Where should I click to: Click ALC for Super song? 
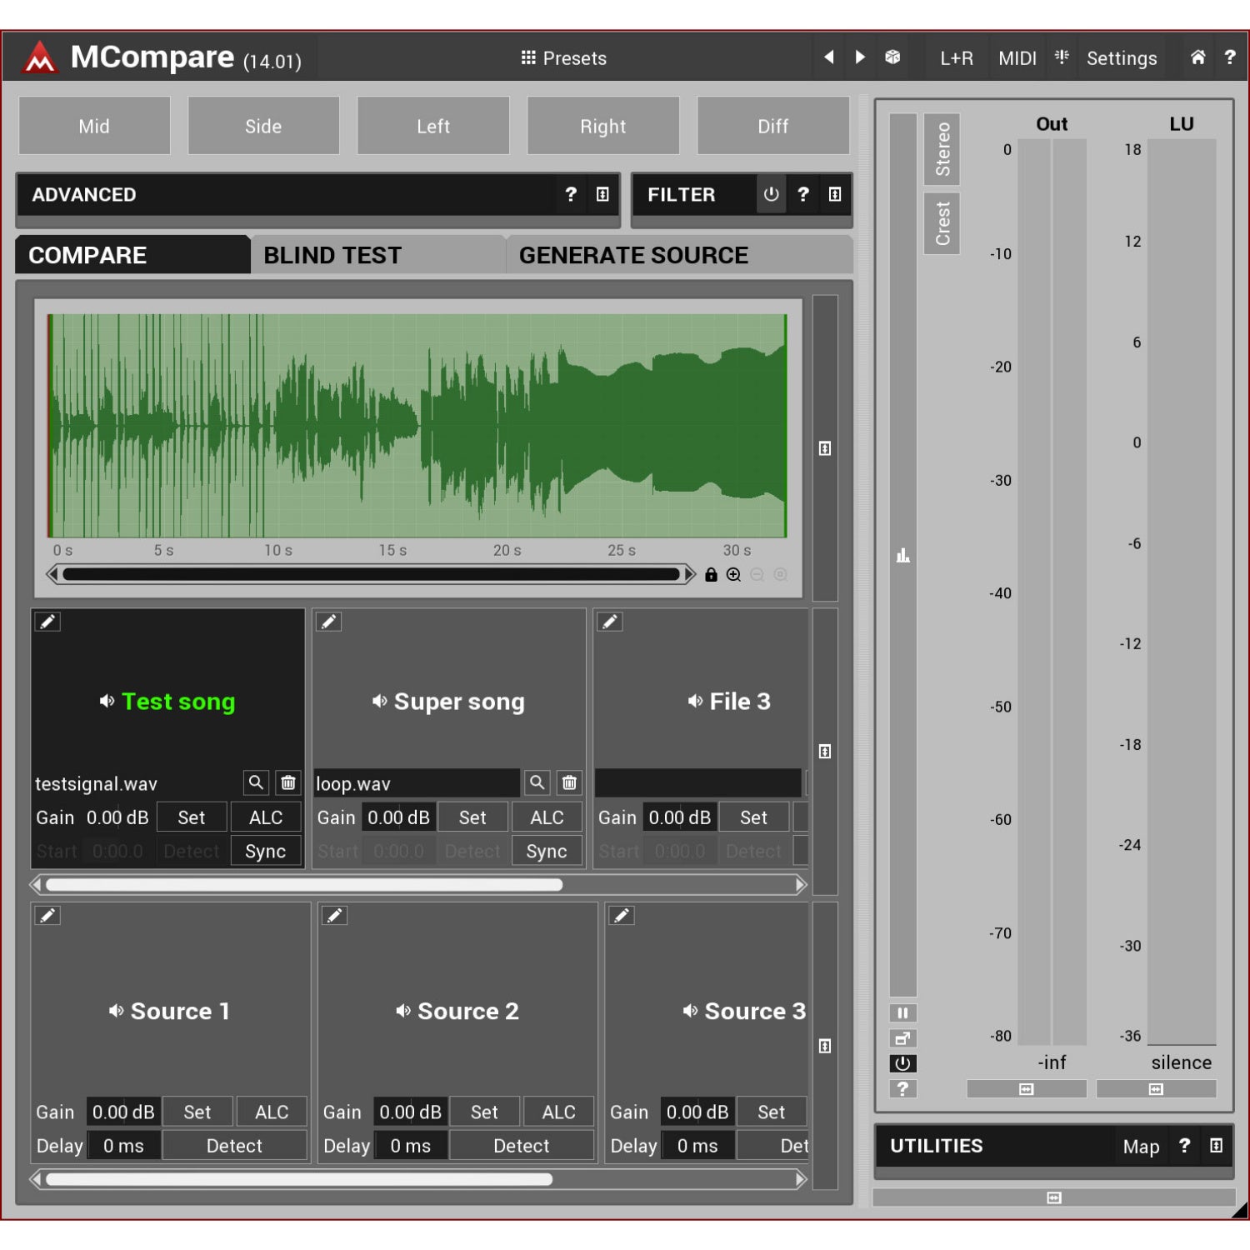coord(547,817)
